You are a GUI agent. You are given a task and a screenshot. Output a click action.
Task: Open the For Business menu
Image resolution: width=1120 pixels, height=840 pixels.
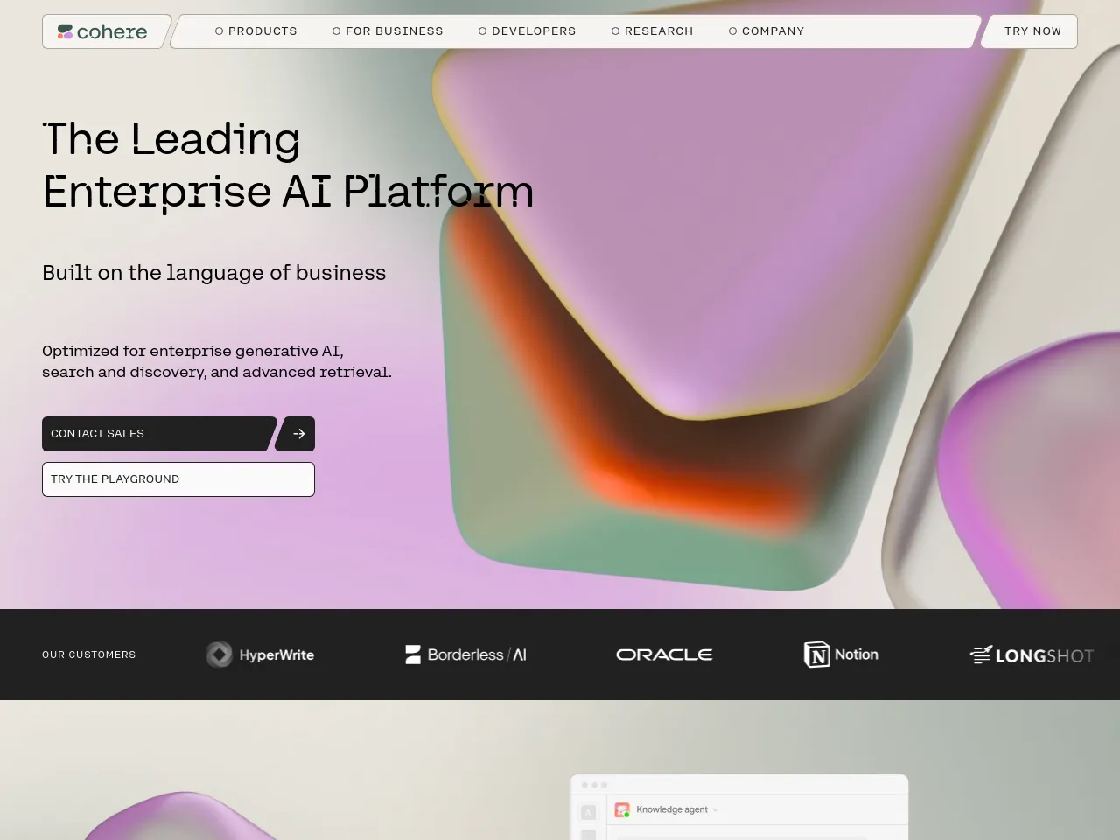pos(388,31)
